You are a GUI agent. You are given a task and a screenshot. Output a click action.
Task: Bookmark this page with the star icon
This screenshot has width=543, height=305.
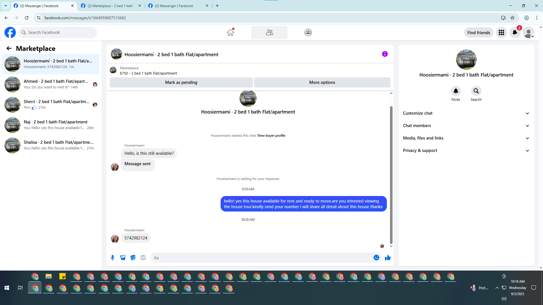tap(512, 18)
